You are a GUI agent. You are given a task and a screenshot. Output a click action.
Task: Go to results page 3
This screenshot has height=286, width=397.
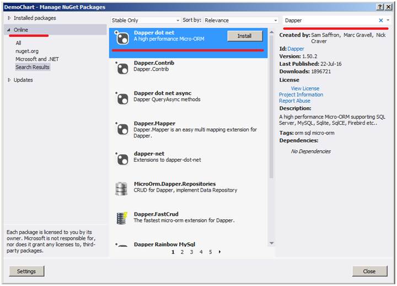tap(192, 252)
